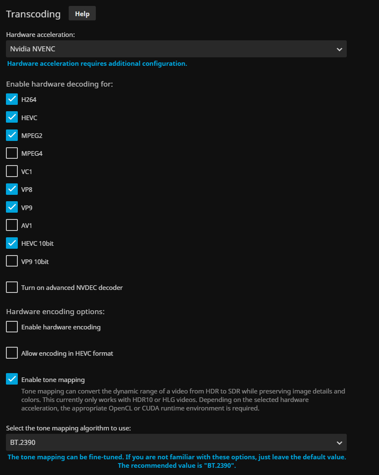Disable HEVC 10bit decoding

[12, 243]
